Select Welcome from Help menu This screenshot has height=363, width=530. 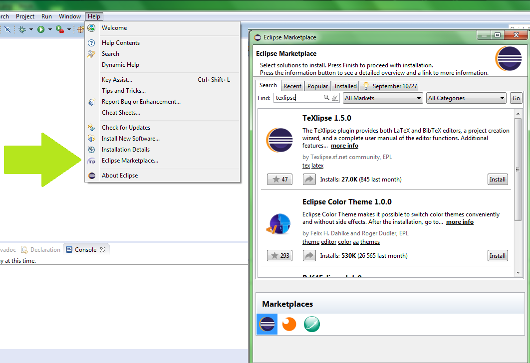163,28
